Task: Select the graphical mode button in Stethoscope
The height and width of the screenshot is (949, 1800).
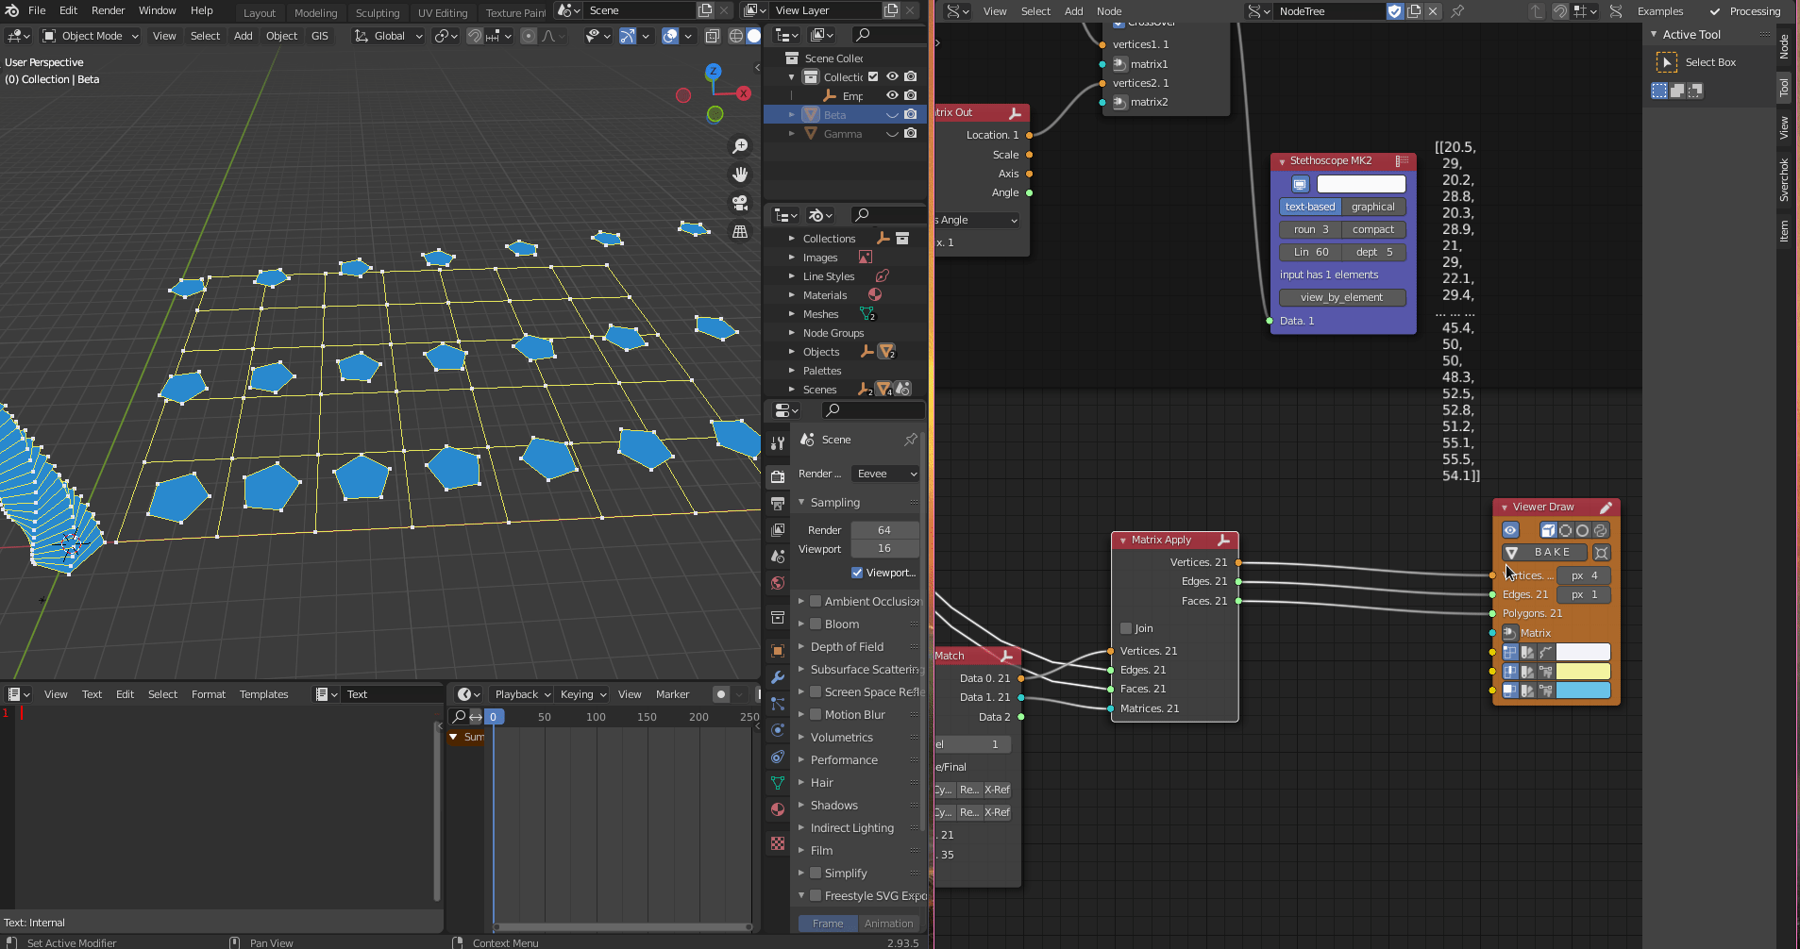Action: pos(1372,207)
